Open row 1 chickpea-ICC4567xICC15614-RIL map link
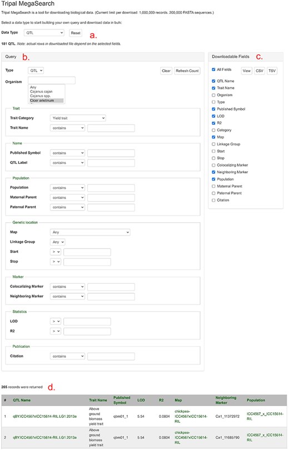Screen dimensions: 289x450 click(191, 416)
